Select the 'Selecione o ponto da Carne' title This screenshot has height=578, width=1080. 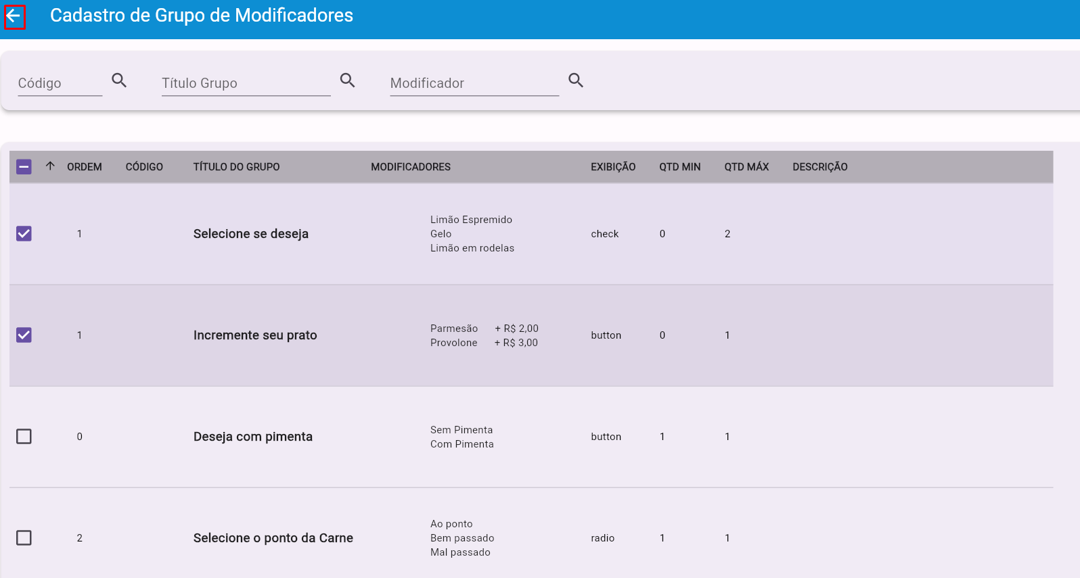(x=273, y=538)
